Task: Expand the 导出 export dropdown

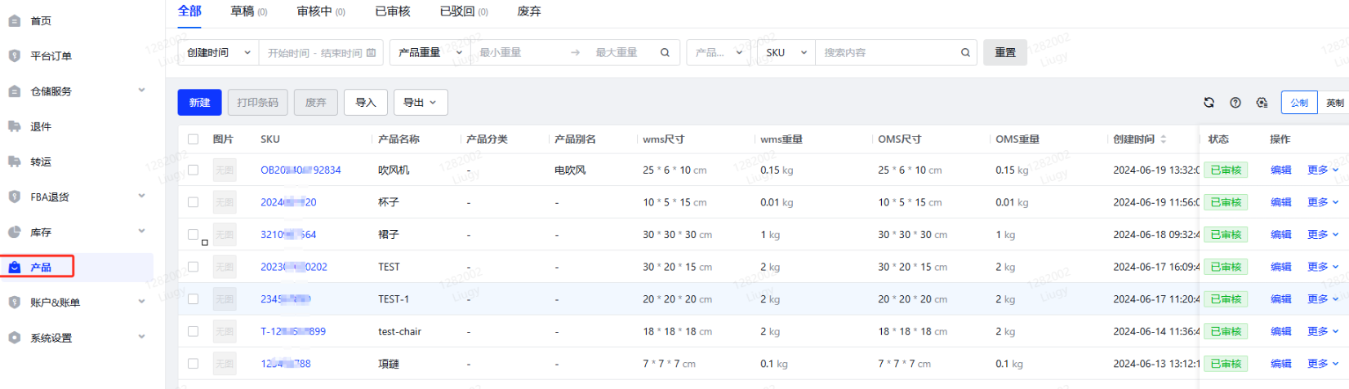Action: [x=420, y=103]
